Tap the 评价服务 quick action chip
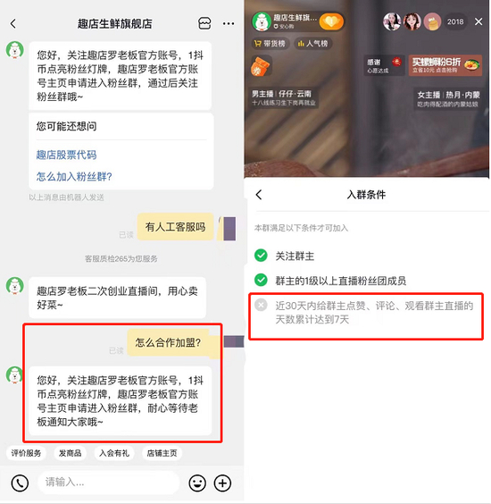Viewport: 491px width, 504px height. 26,453
